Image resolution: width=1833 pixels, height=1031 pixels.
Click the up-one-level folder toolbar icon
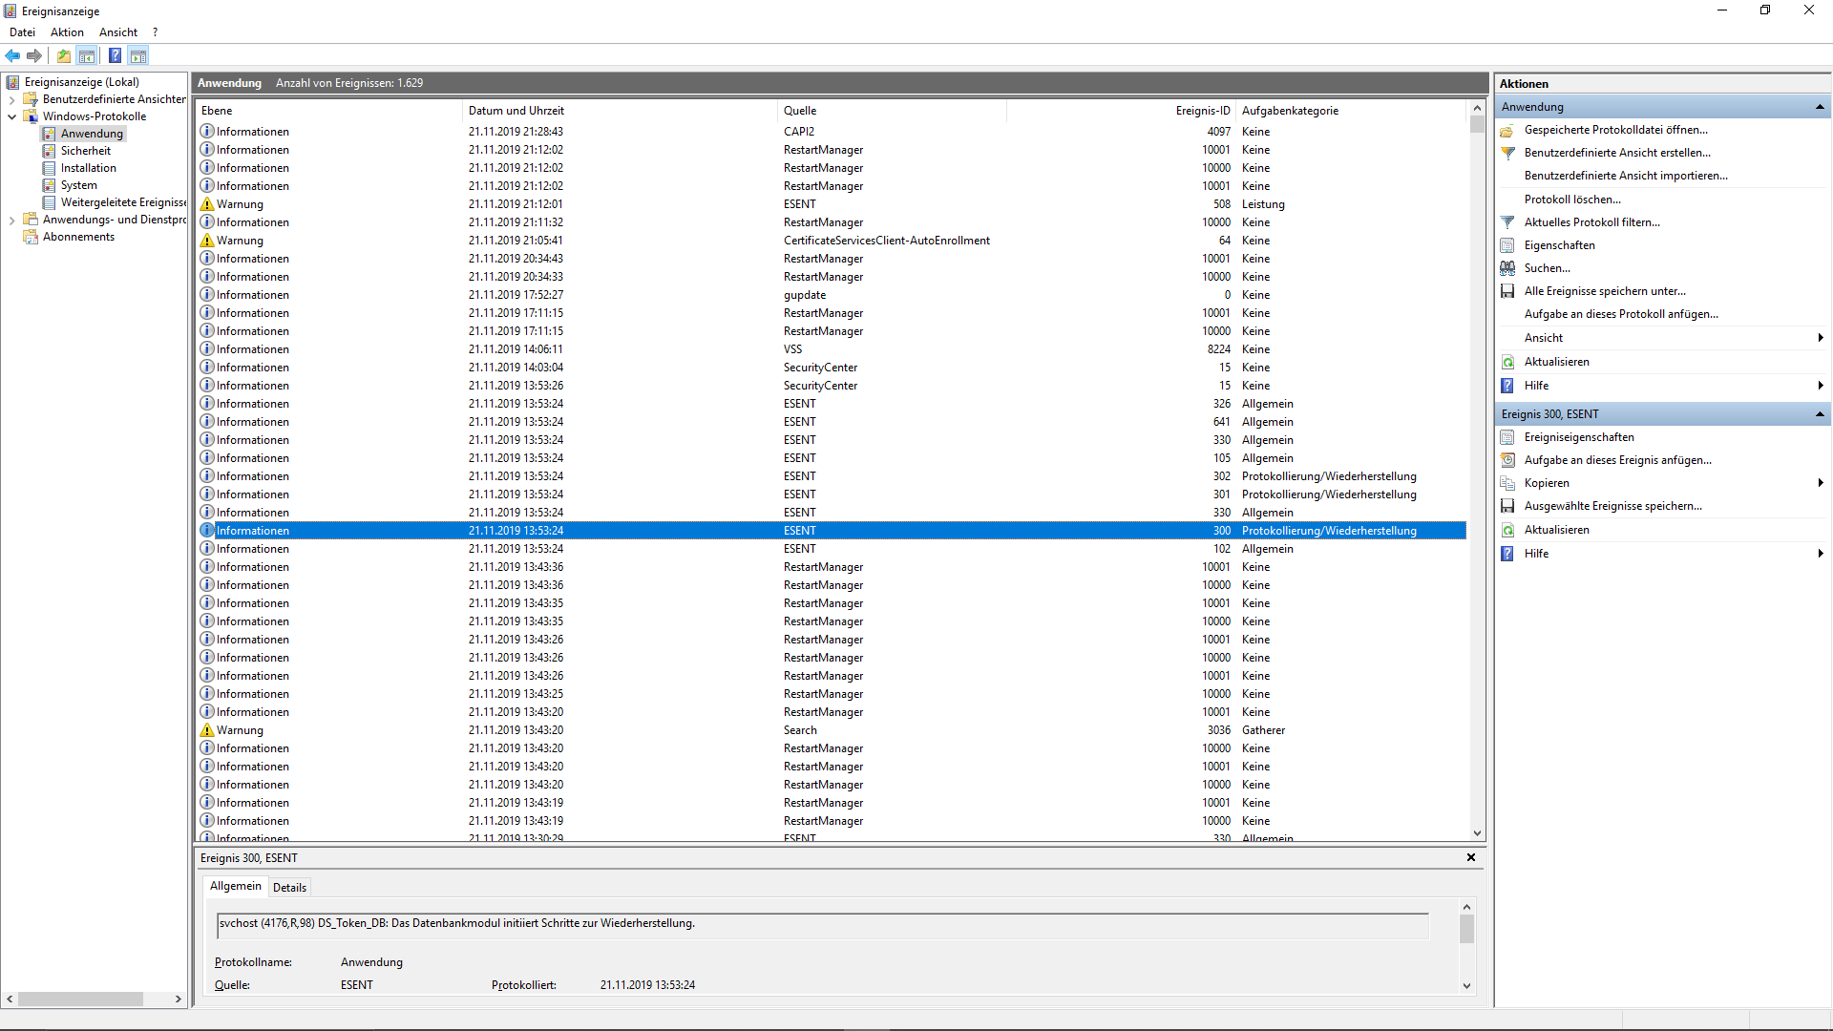[63, 55]
